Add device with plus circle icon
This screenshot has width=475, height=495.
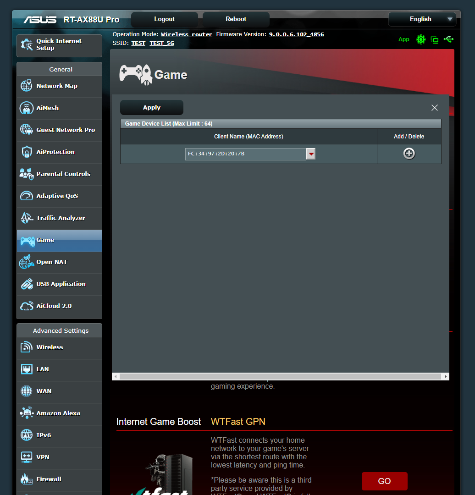click(x=409, y=154)
